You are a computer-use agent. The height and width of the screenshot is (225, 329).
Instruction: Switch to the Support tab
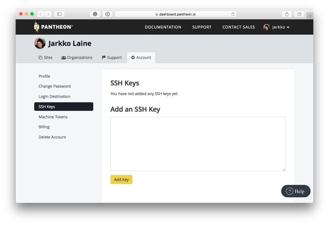point(111,58)
